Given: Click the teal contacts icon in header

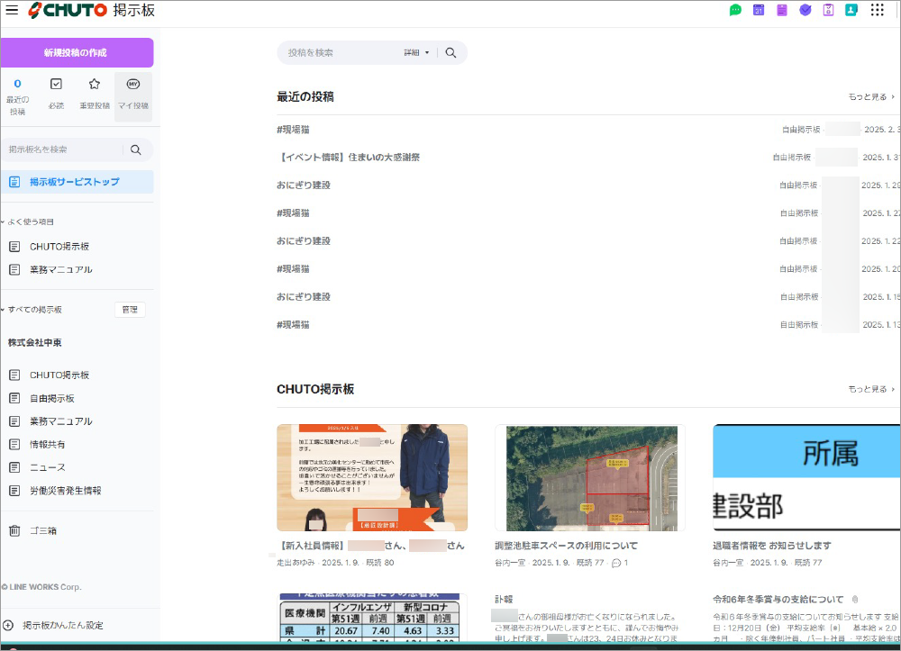Looking at the screenshot, I should click(851, 10).
